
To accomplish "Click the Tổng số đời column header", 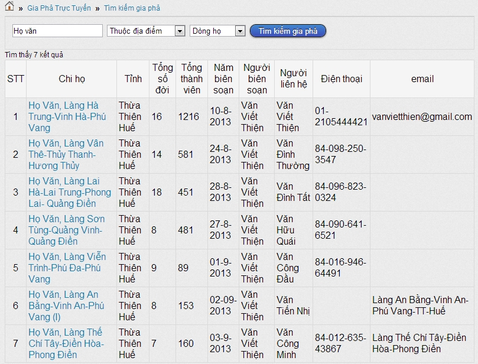I will [162, 79].
